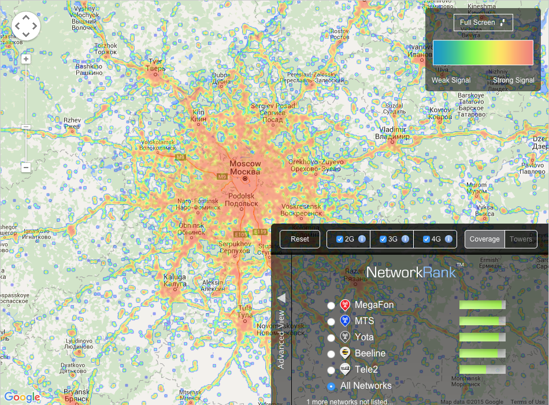549x405 pixels.
Task: Choose the Beeline radio button
Action: [x=331, y=354]
